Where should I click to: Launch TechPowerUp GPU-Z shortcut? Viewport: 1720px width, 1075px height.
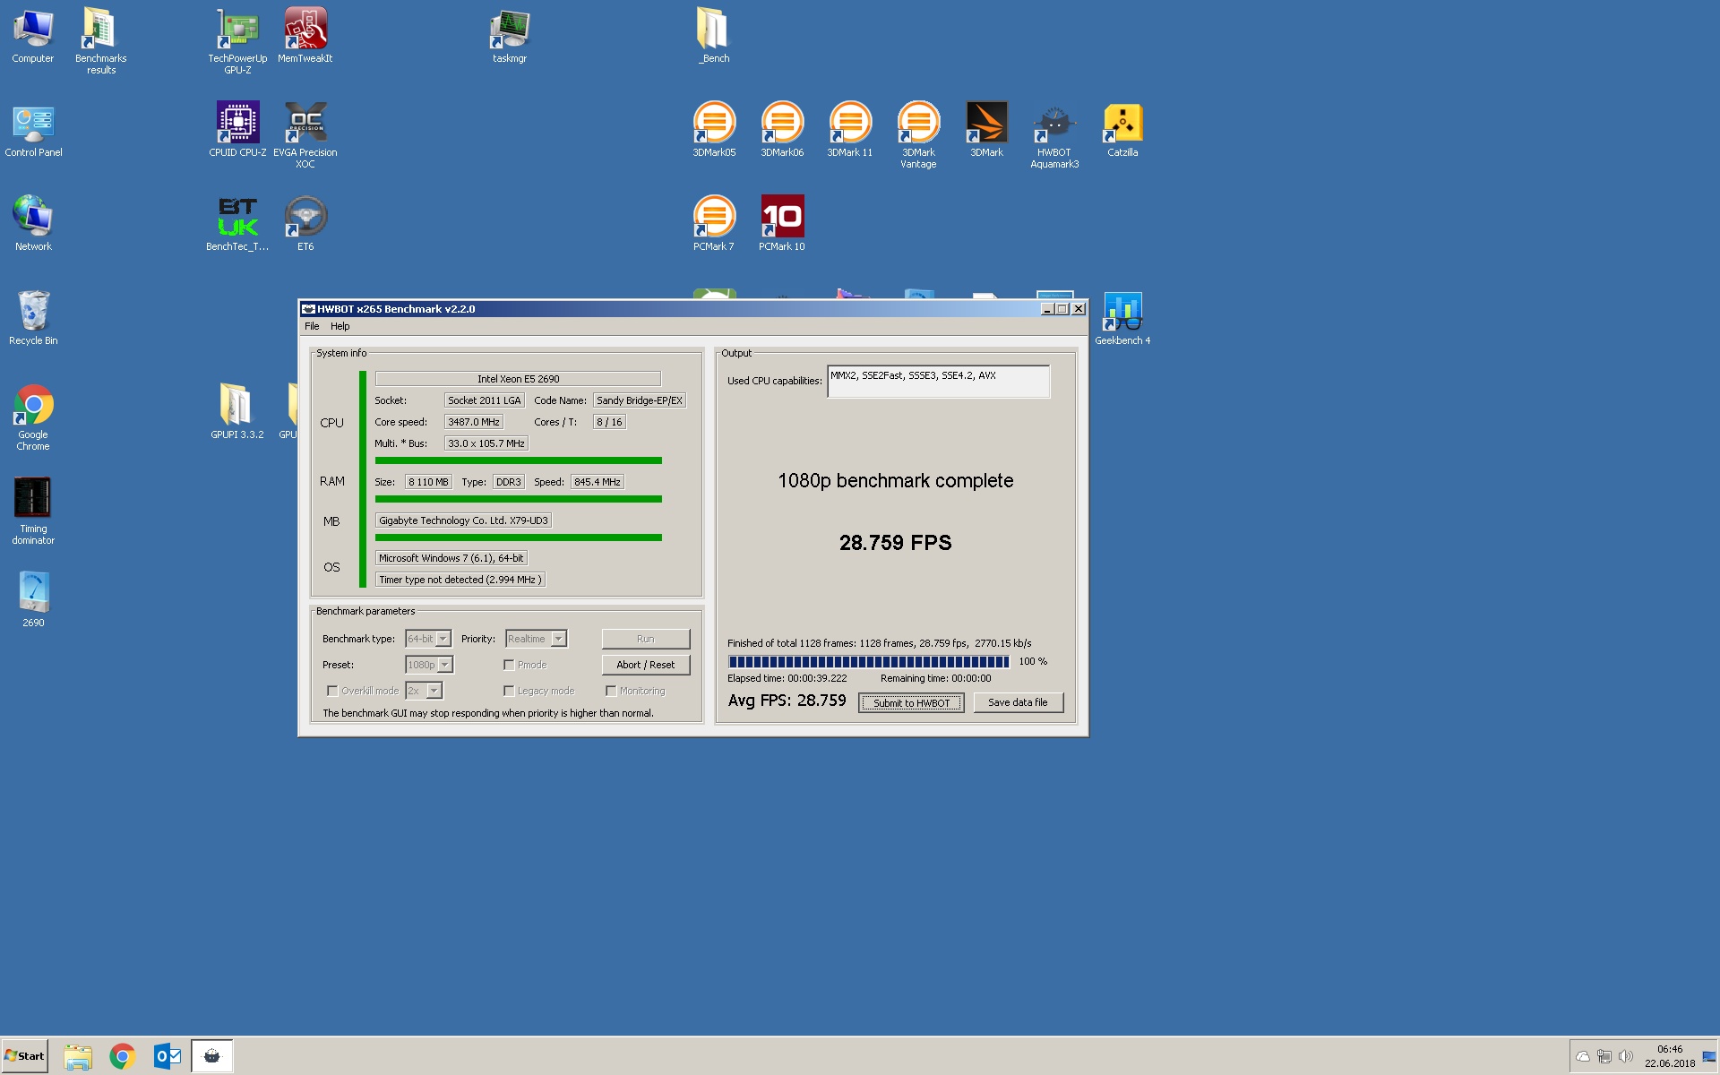pyautogui.click(x=237, y=40)
